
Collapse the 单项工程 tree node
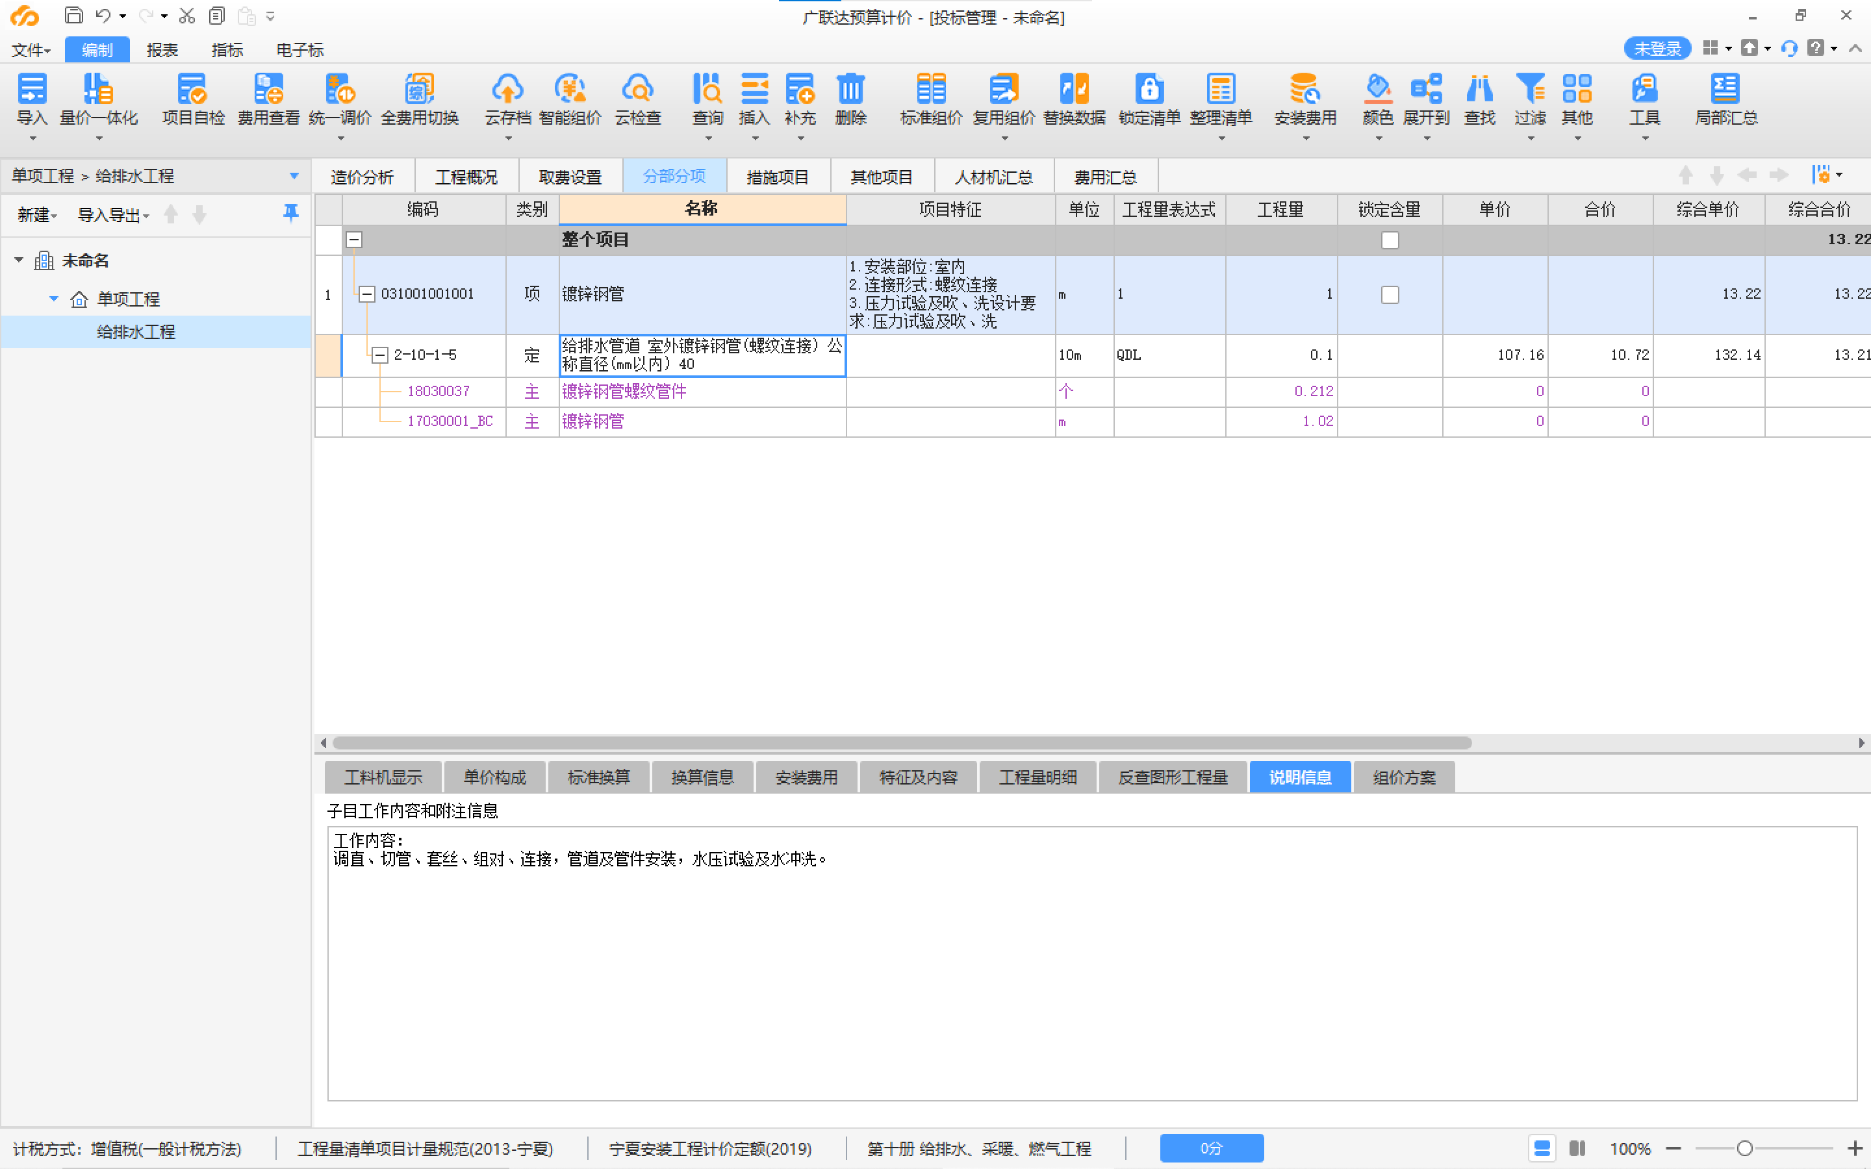coord(53,299)
